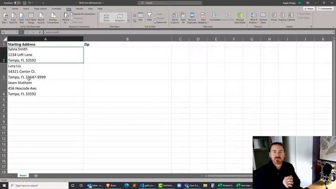This screenshot has height=189, width=336.
Task: Select the Lucy Liu address cell
Action: 46,71
